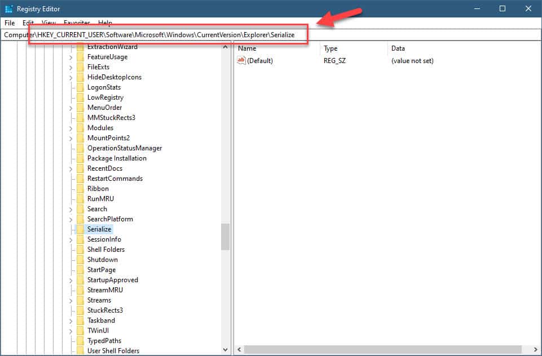This screenshot has height=356, width=542.
Task: Click the Ribbon folder icon
Action: [80, 189]
